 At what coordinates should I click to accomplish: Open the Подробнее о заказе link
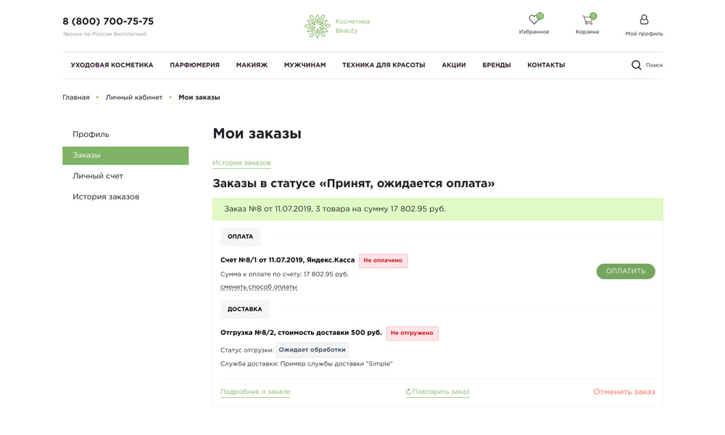pos(254,391)
